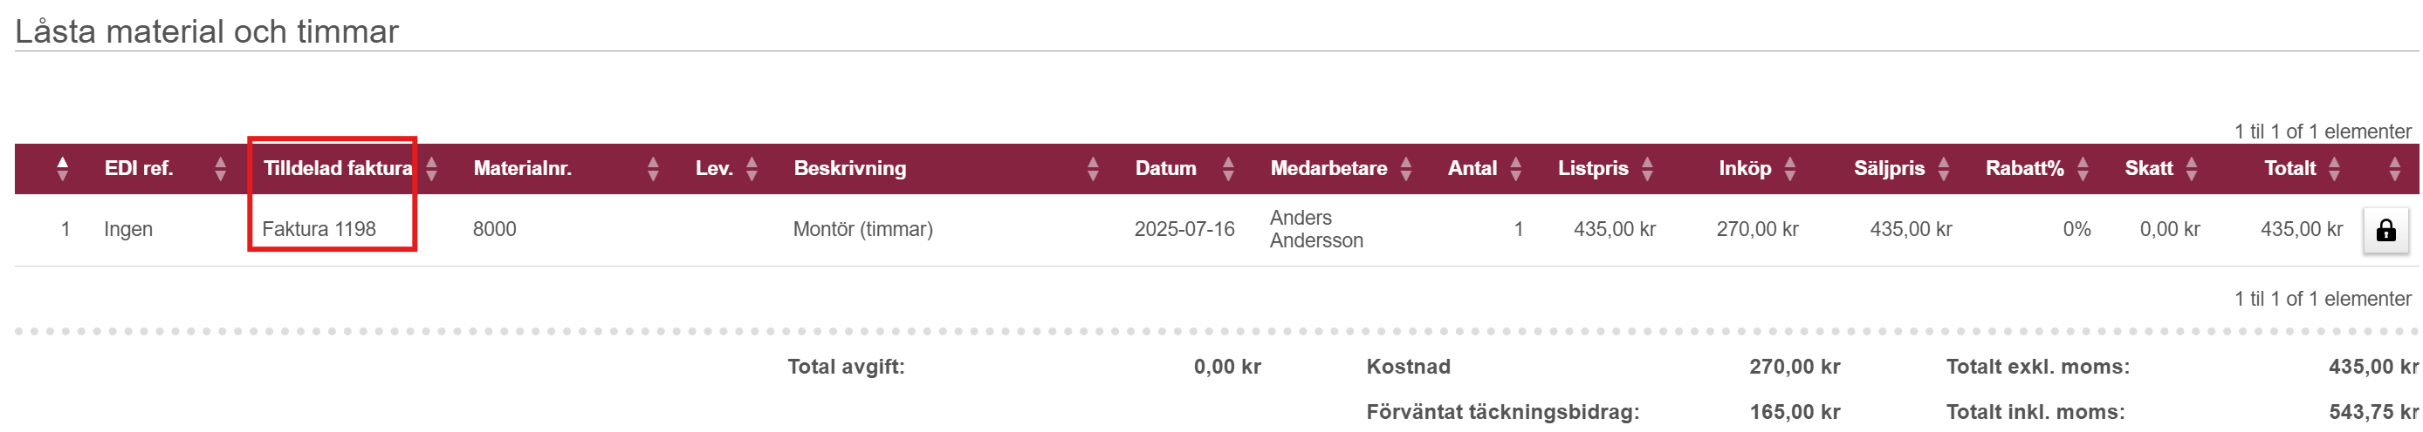Sort by Lev. arrows icon
This screenshot has width=2423, height=432.
point(752,169)
